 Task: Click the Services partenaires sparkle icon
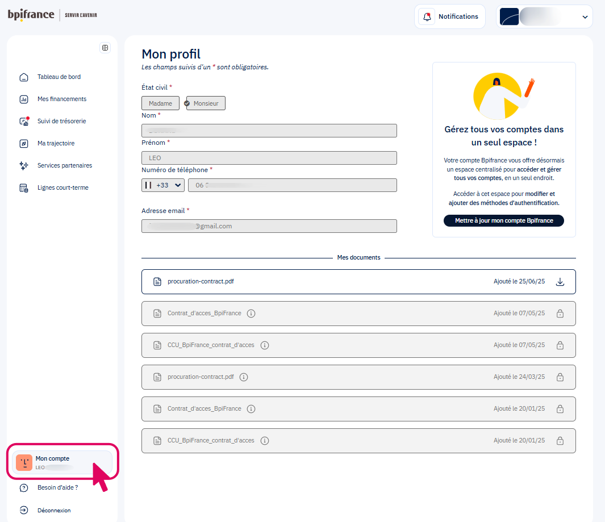(x=24, y=165)
